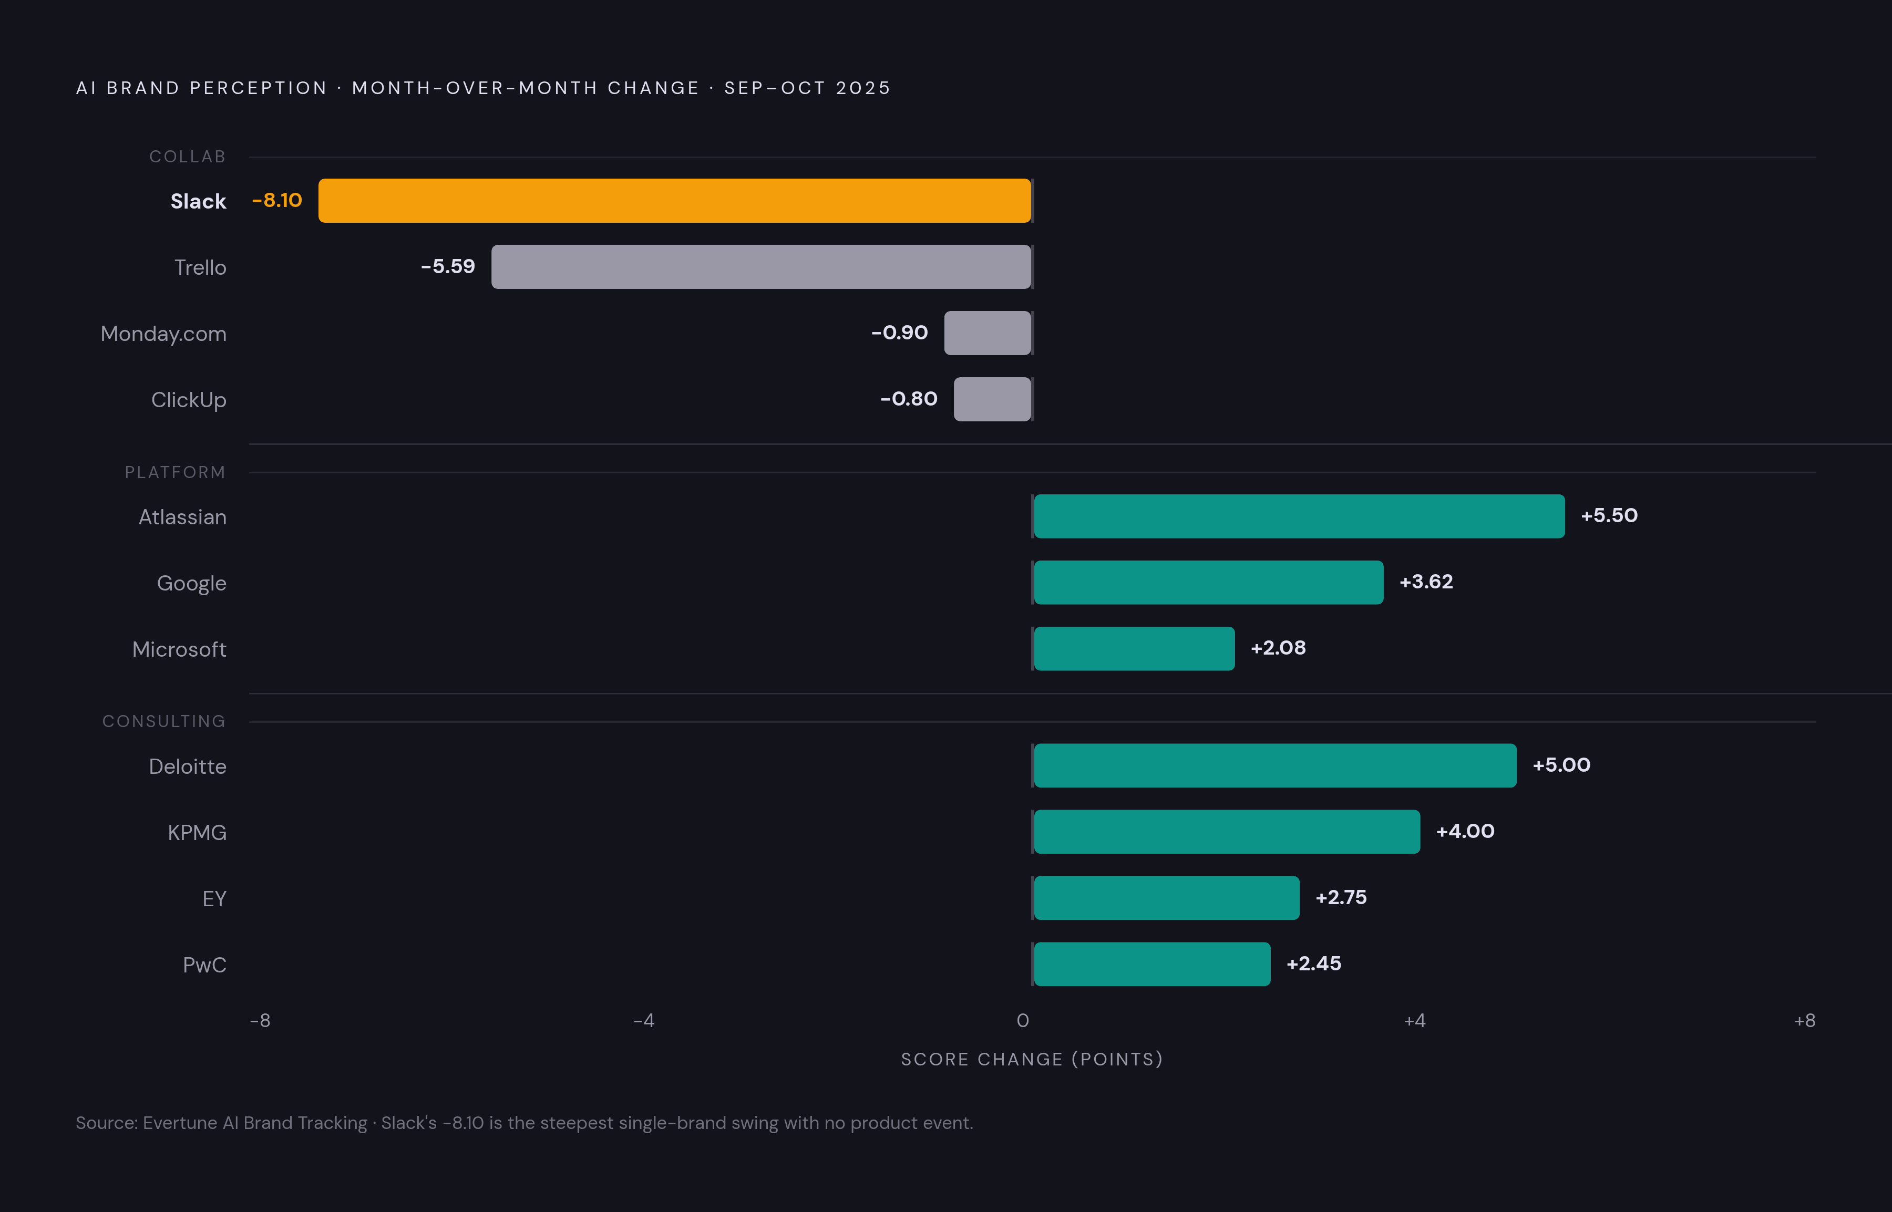The width and height of the screenshot is (1892, 1212).
Task: Click the "KPMG" row label
Action: [x=197, y=833]
